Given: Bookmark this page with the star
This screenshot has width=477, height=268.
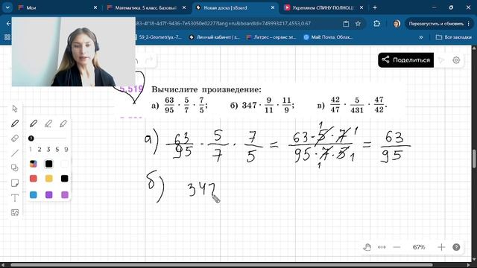Looking at the screenshot, I should tap(358, 24).
